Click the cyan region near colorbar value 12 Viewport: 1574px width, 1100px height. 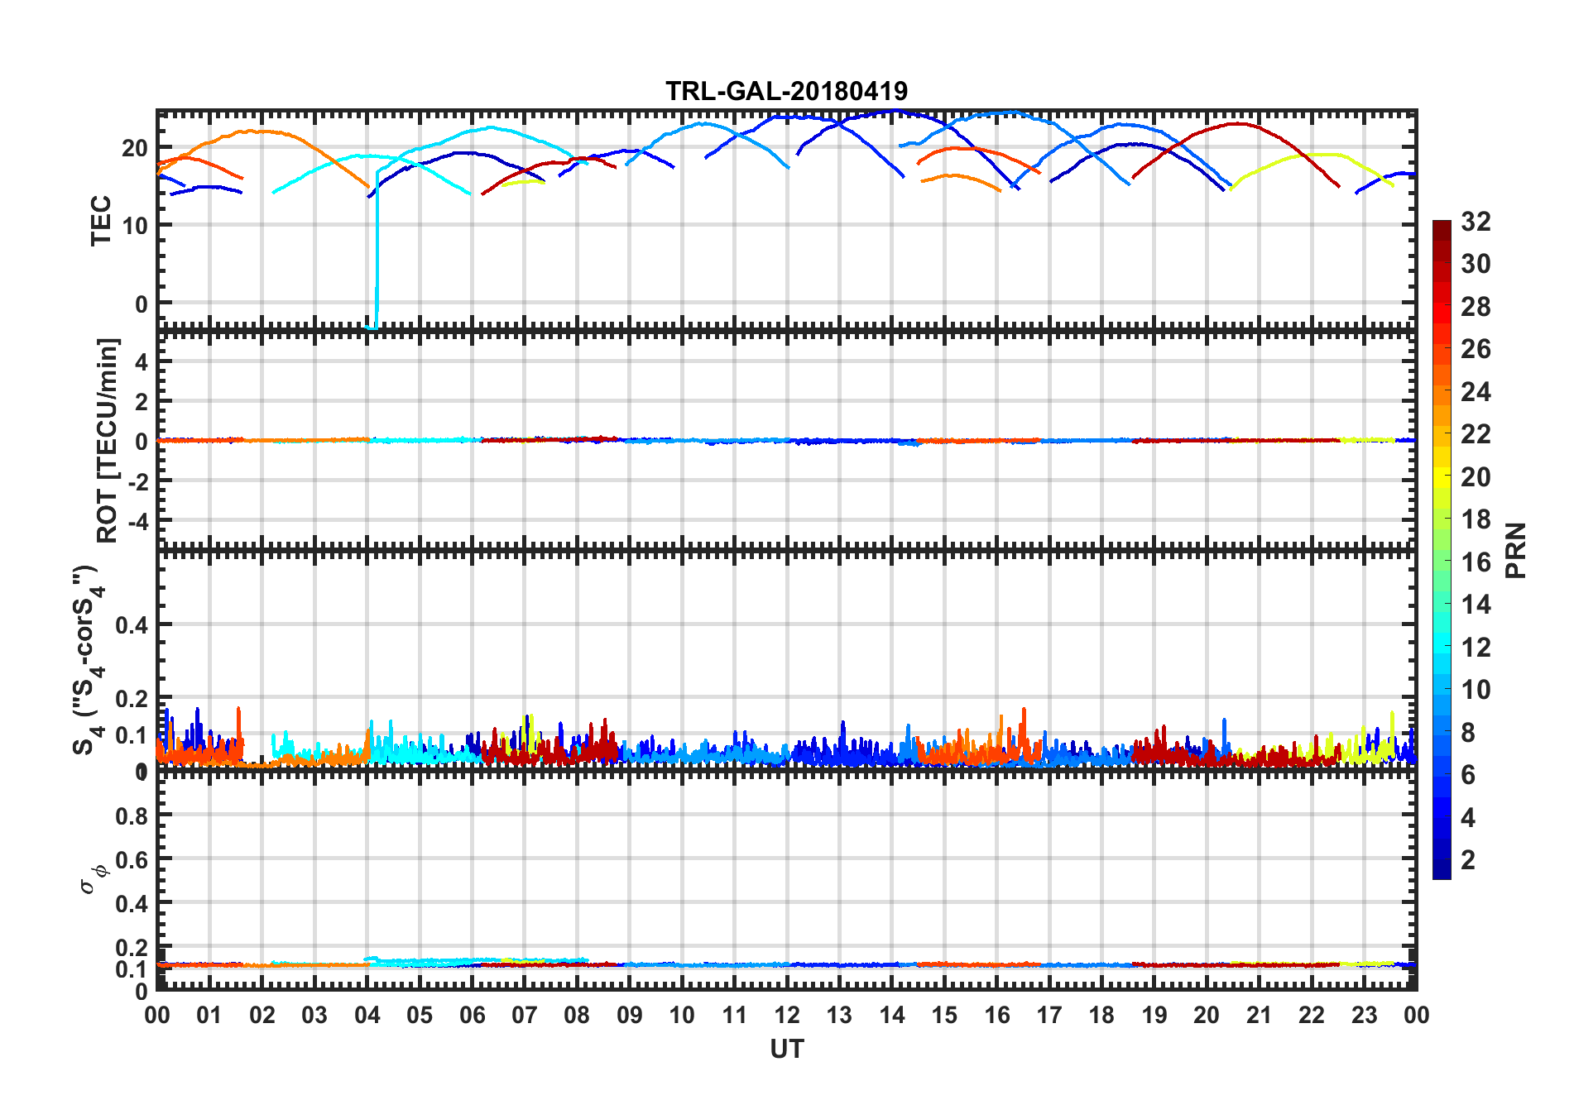tap(1442, 648)
